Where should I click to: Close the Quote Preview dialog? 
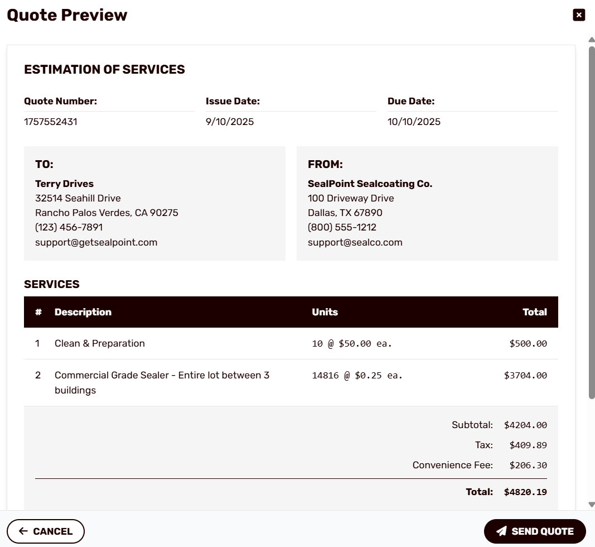coord(579,15)
